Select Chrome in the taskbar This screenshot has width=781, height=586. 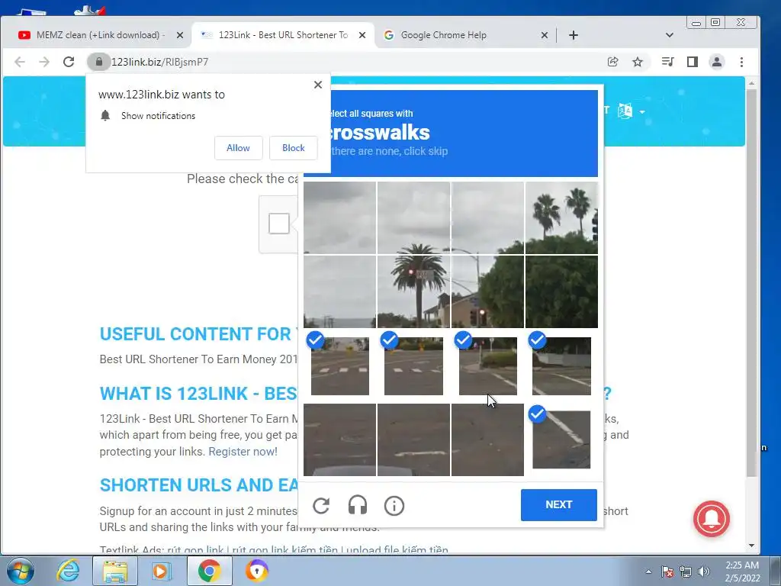[209, 571]
